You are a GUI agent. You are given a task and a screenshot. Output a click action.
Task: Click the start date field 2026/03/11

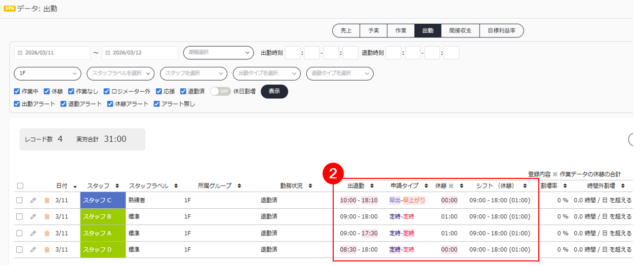click(52, 53)
